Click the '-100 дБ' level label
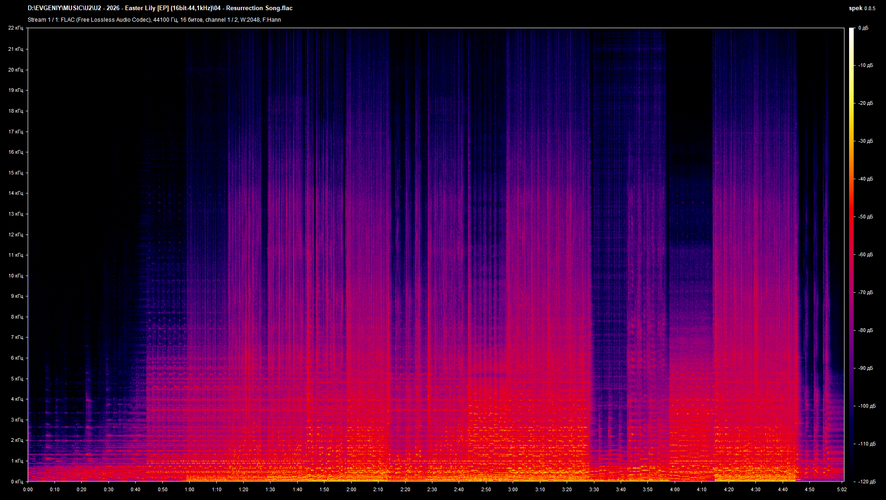The width and height of the screenshot is (886, 500). [867, 406]
